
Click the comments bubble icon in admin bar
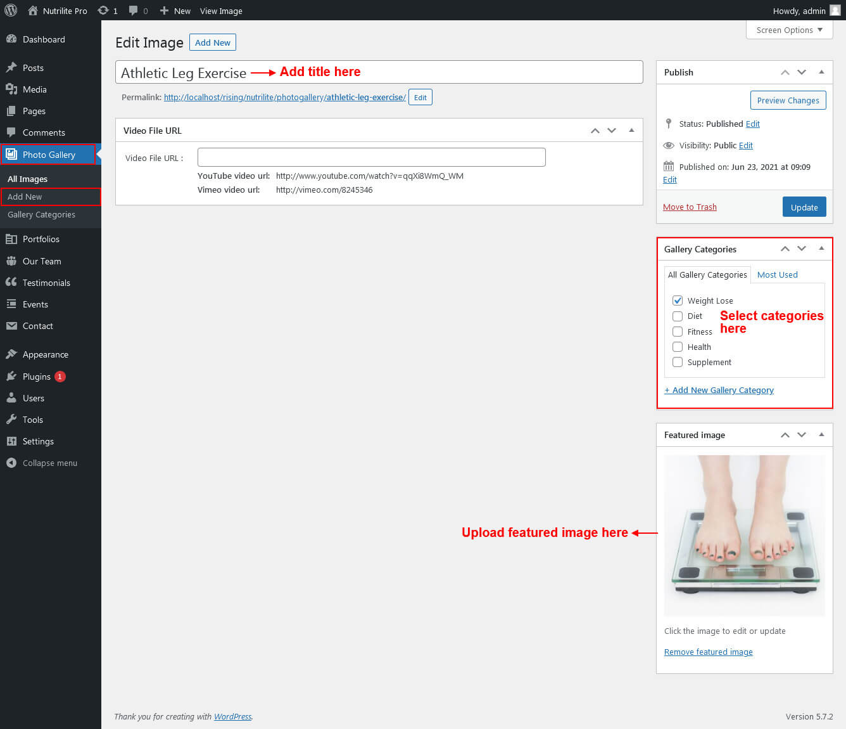[x=134, y=11]
